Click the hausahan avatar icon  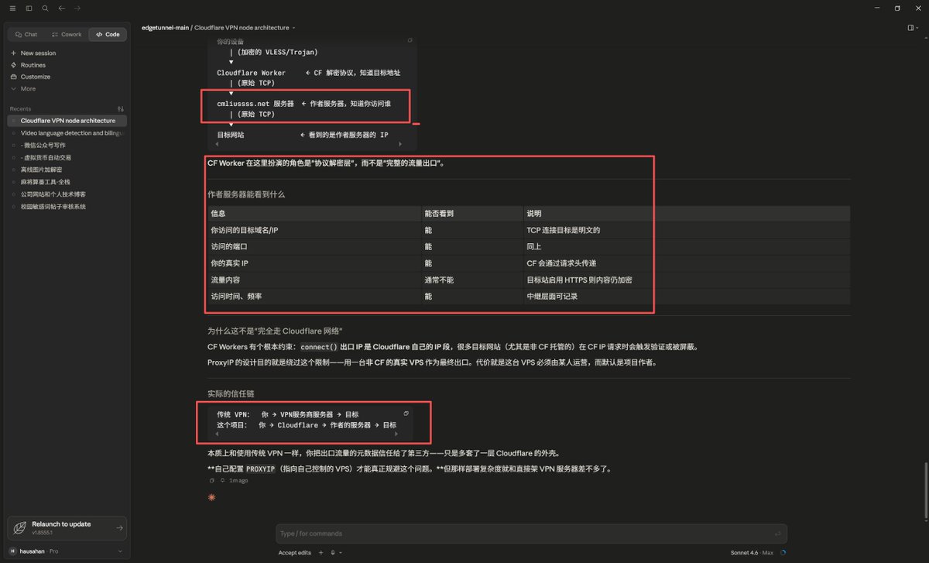click(x=12, y=551)
